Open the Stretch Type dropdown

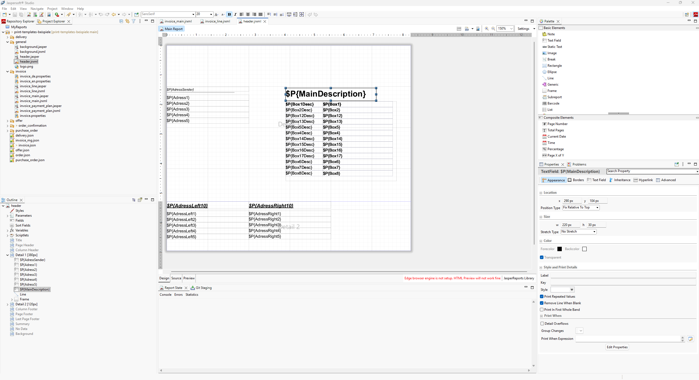[578, 232]
